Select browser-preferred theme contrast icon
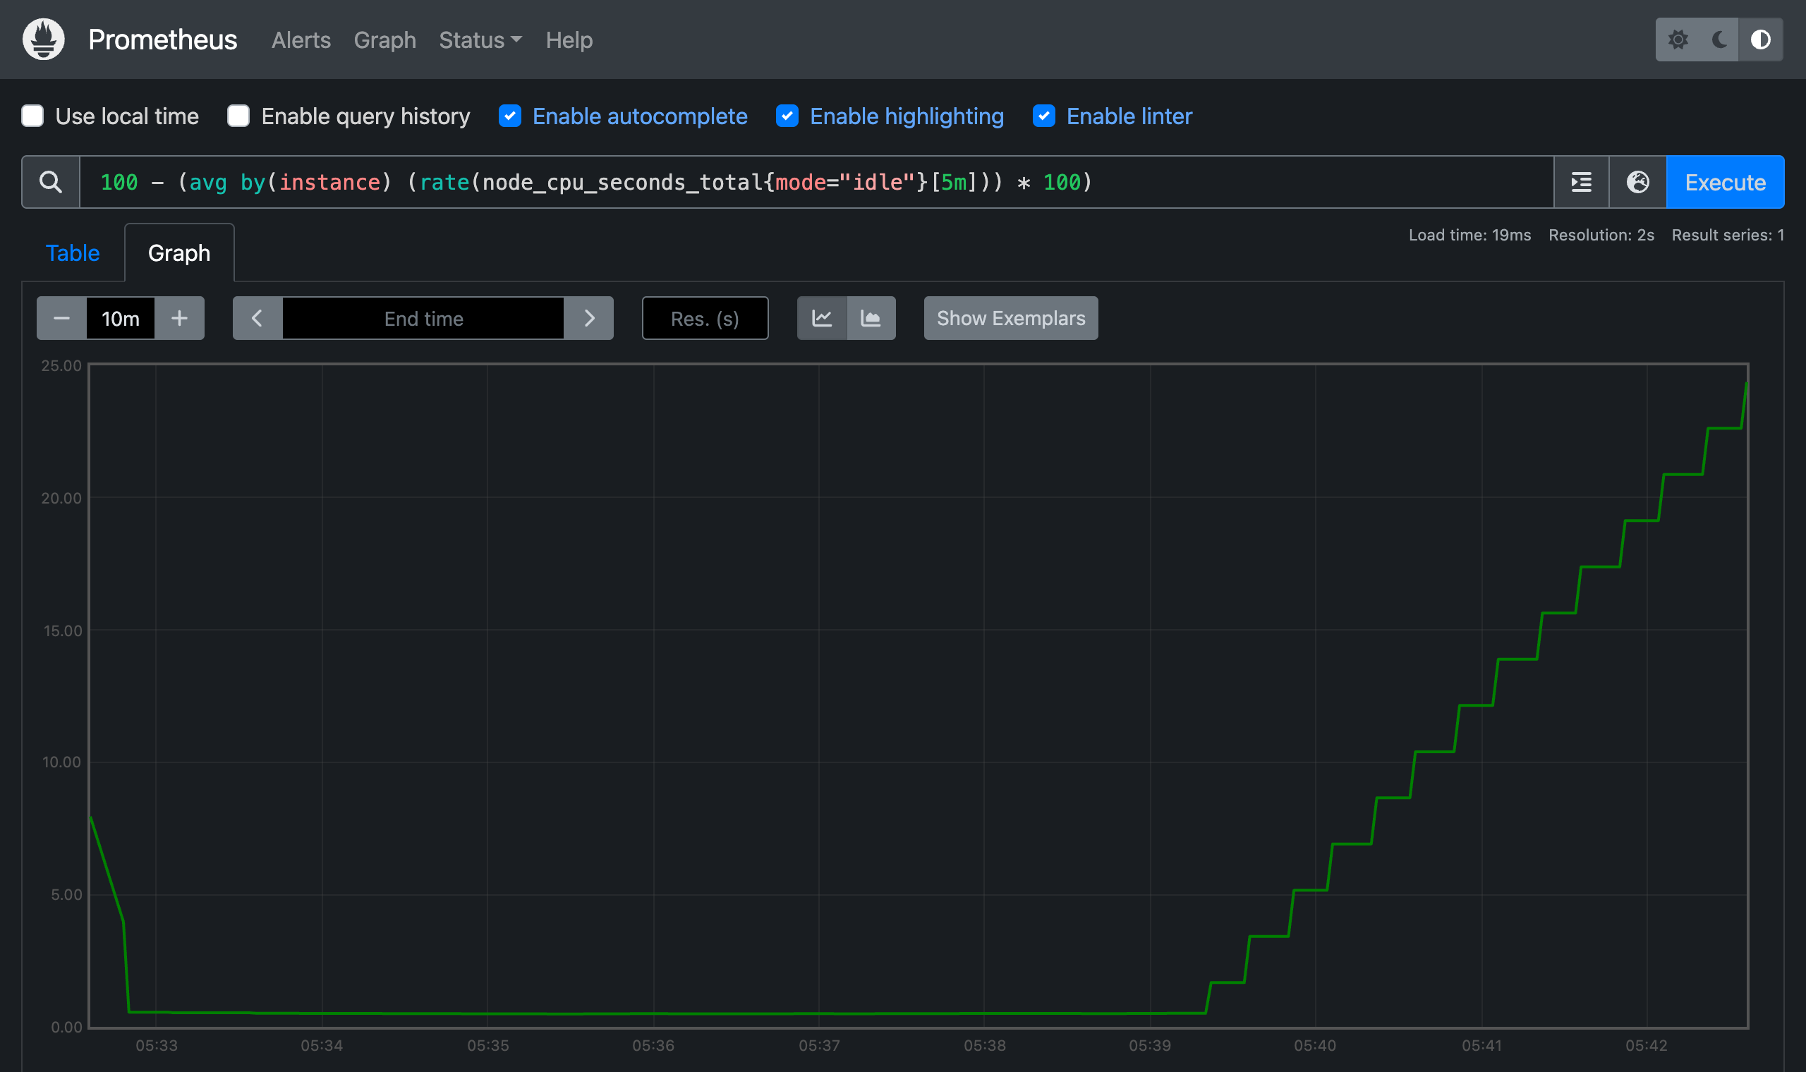1806x1072 pixels. (x=1760, y=39)
